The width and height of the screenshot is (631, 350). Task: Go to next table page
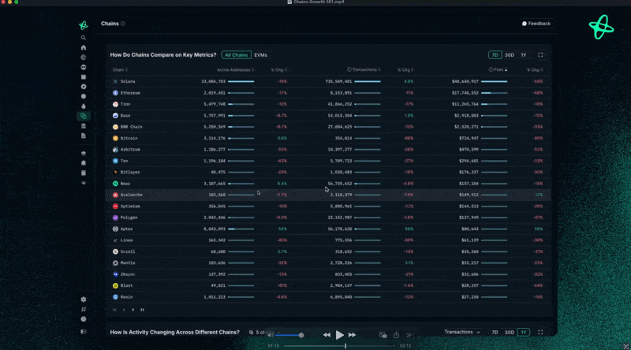133,310
